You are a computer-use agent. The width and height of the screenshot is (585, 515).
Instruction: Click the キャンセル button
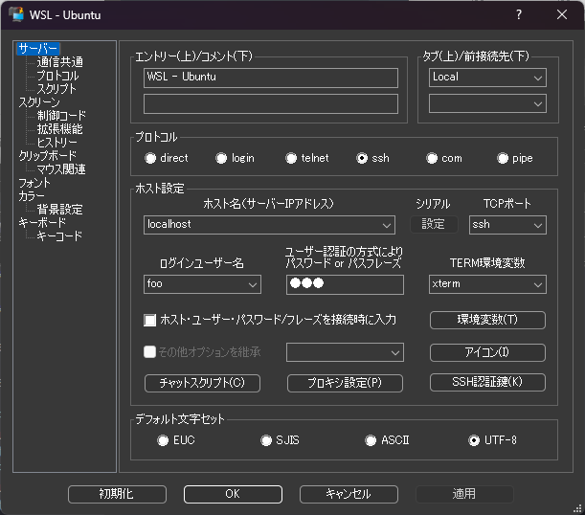click(x=349, y=495)
